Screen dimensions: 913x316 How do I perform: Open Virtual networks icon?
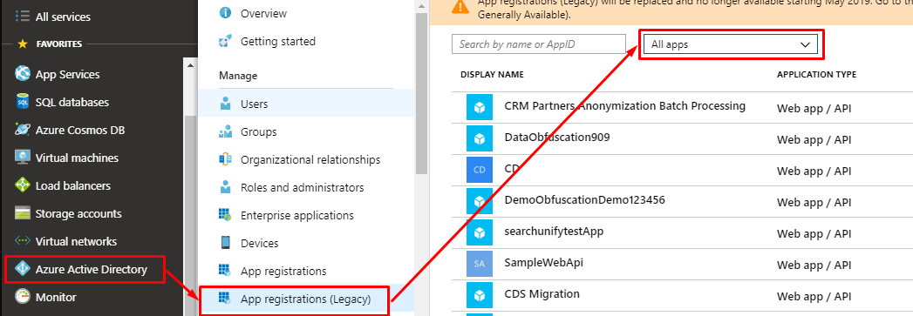[x=22, y=241]
